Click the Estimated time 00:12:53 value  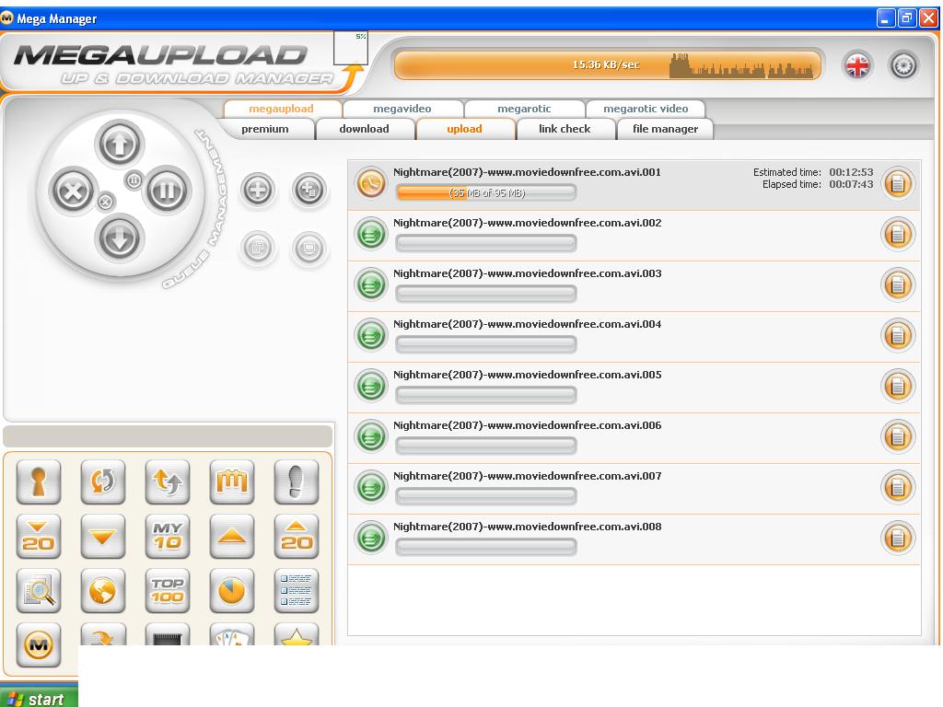click(x=851, y=172)
